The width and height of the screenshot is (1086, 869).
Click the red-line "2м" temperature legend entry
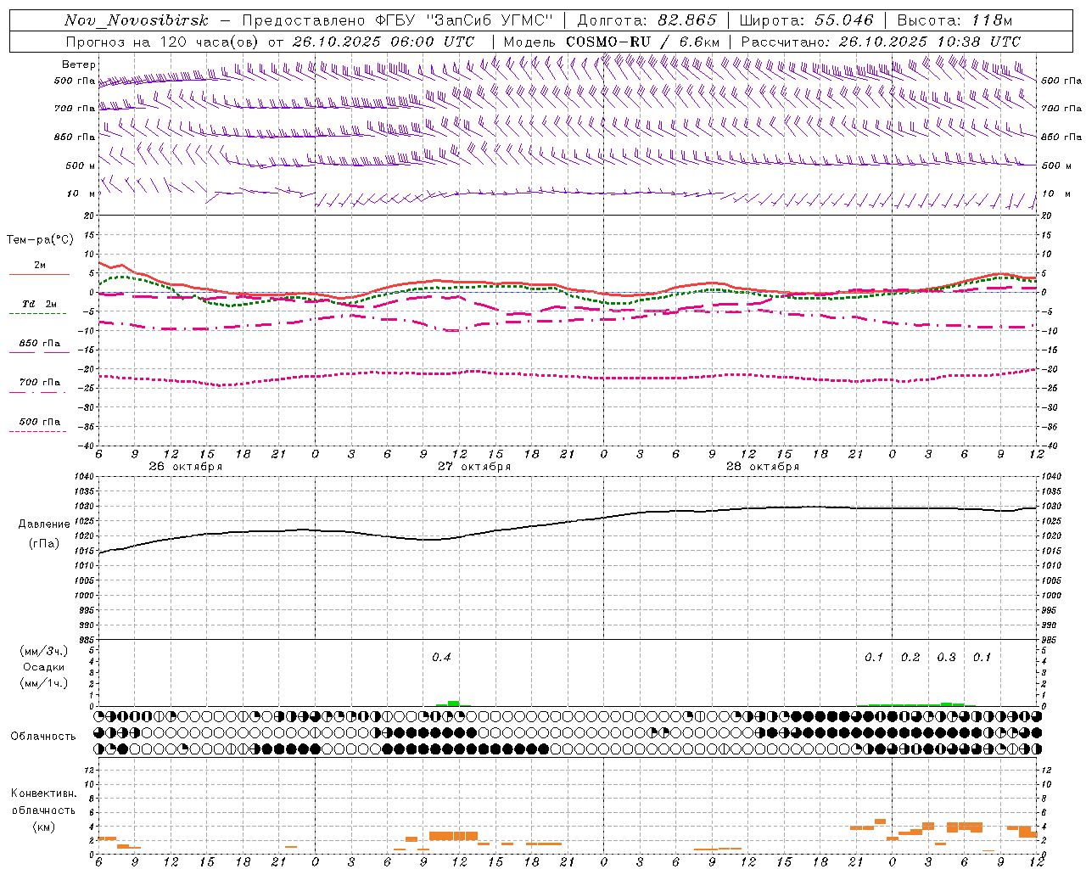[x=40, y=266]
